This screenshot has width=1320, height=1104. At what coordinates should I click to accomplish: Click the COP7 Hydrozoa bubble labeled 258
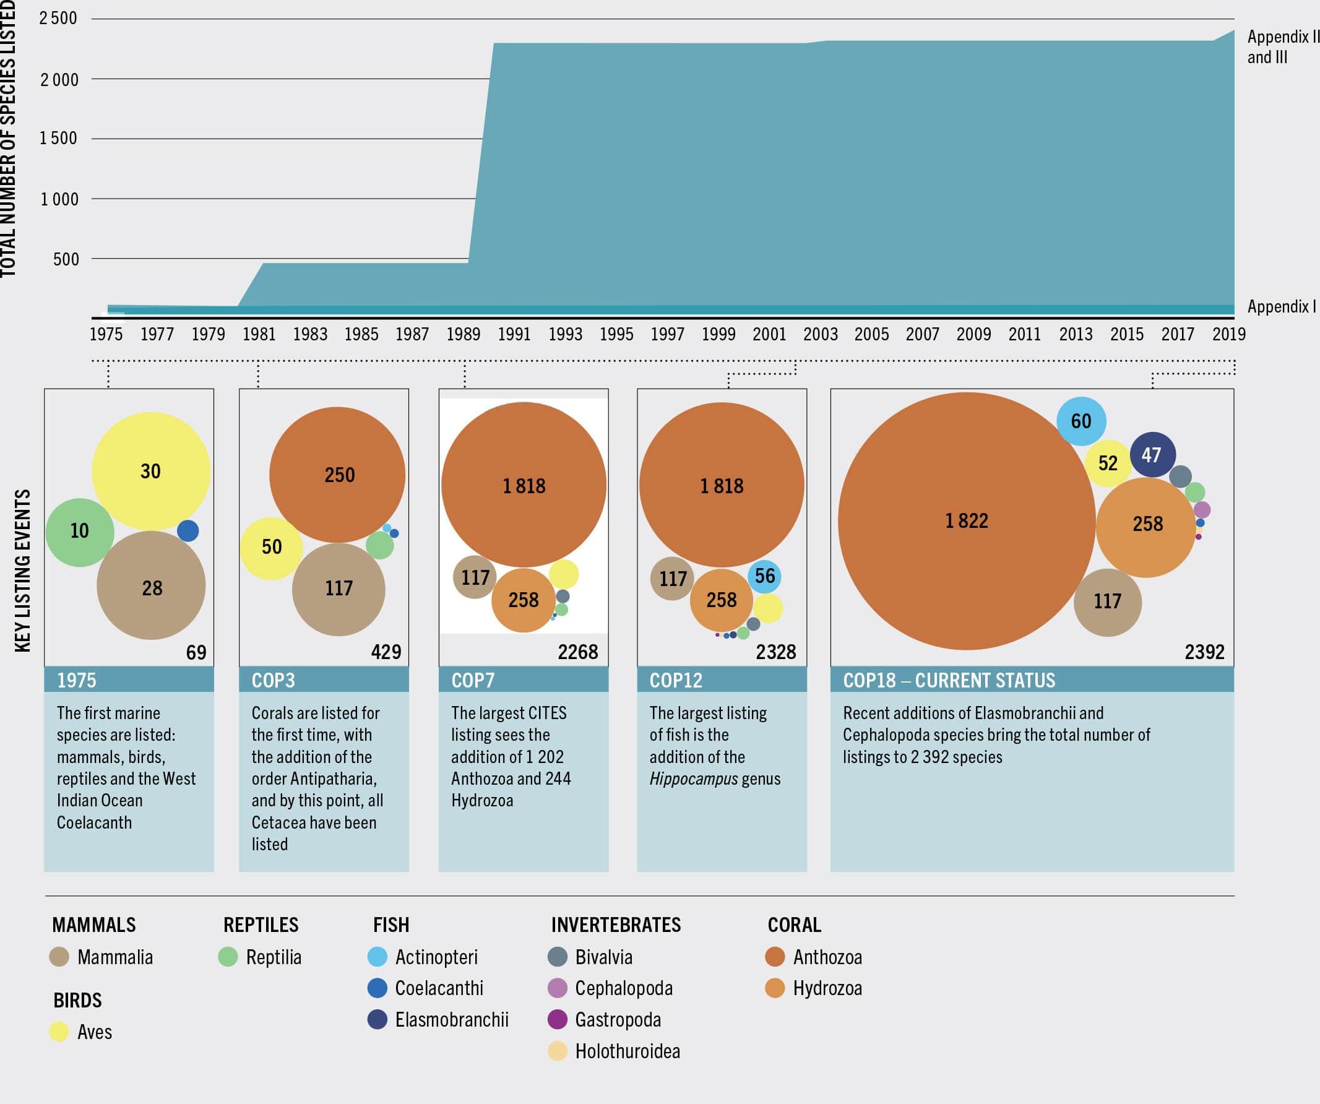[x=524, y=600]
